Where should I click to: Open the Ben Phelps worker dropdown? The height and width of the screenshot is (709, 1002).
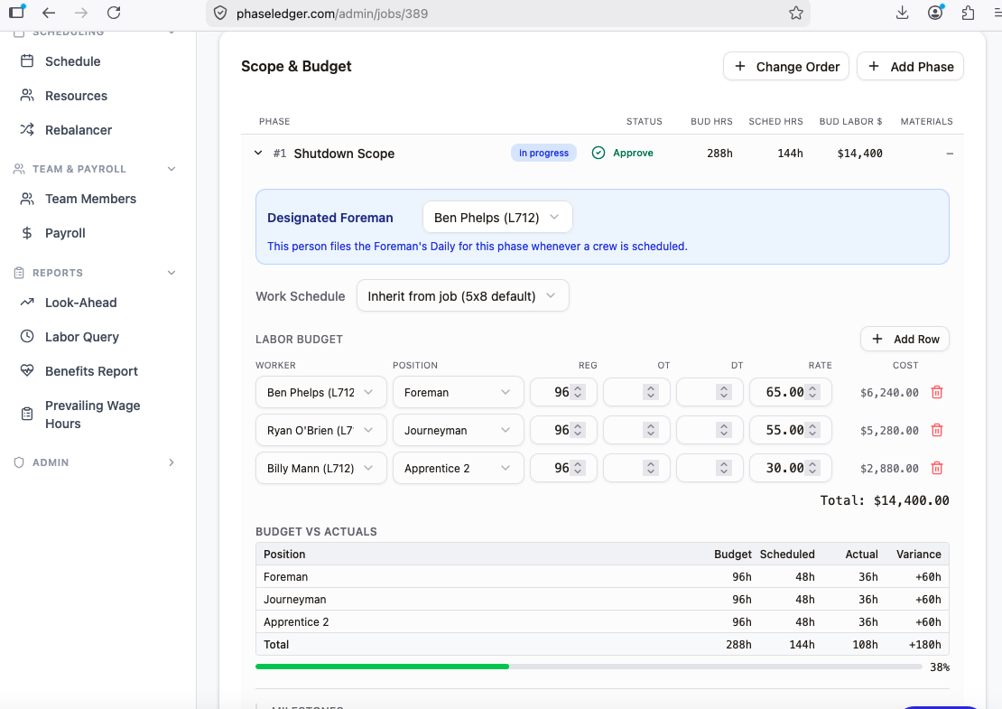(x=320, y=393)
